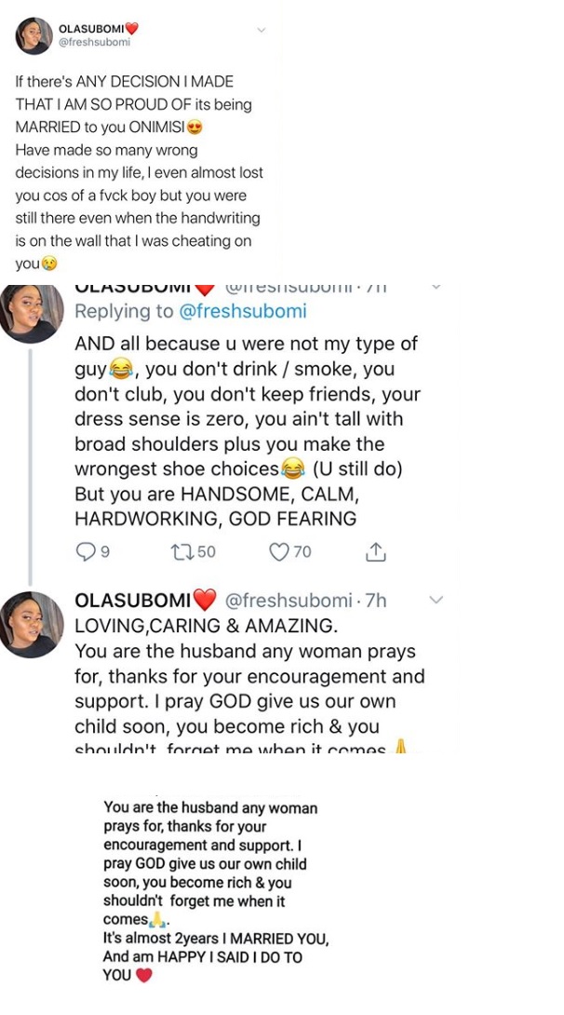Click the reply speech bubble icon
This screenshot has width=564, height=1015.
85,552
